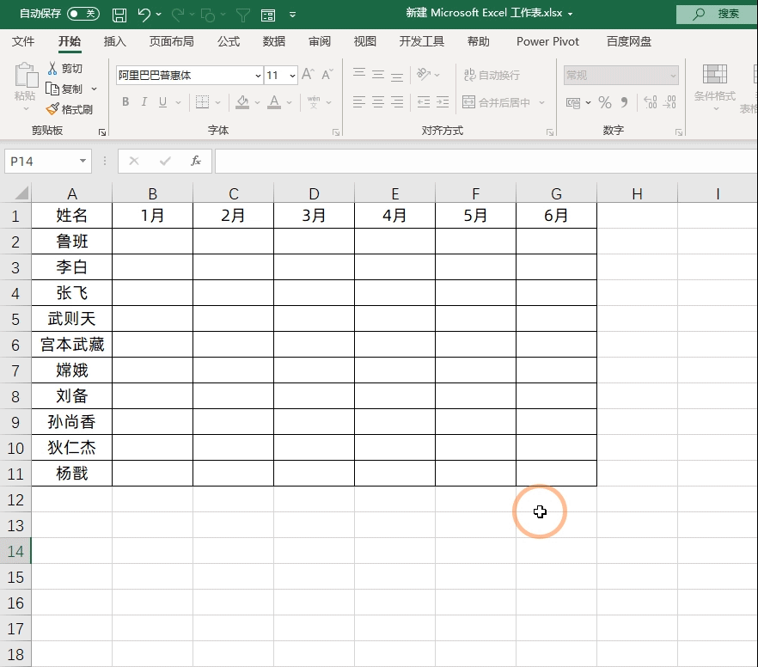Click the fx Insert Function icon
This screenshot has height=667, width=758.
pos(195,161)
